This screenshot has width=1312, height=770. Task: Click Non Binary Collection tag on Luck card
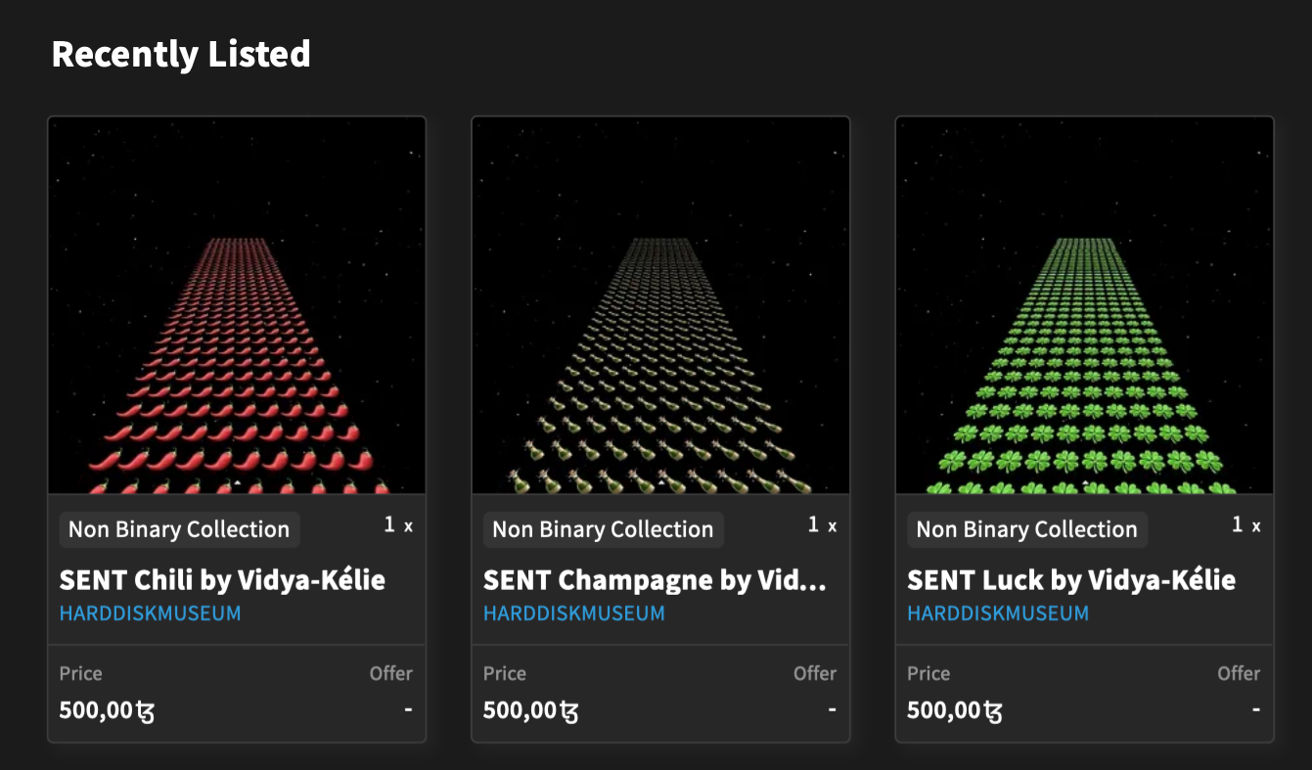[1026, 529]
